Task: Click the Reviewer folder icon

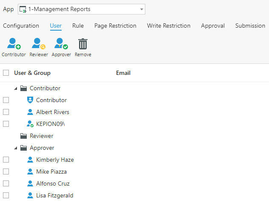Action: [x=23, y=136]
